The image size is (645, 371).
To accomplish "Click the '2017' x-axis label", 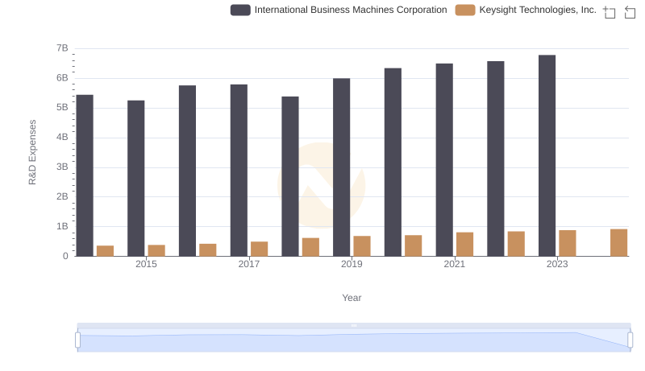I will coord(249,264).
